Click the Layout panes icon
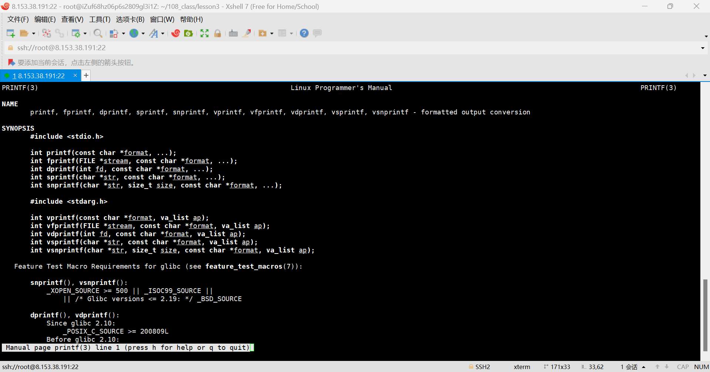This screenshot has height=372, width=710. pos(282,34)
